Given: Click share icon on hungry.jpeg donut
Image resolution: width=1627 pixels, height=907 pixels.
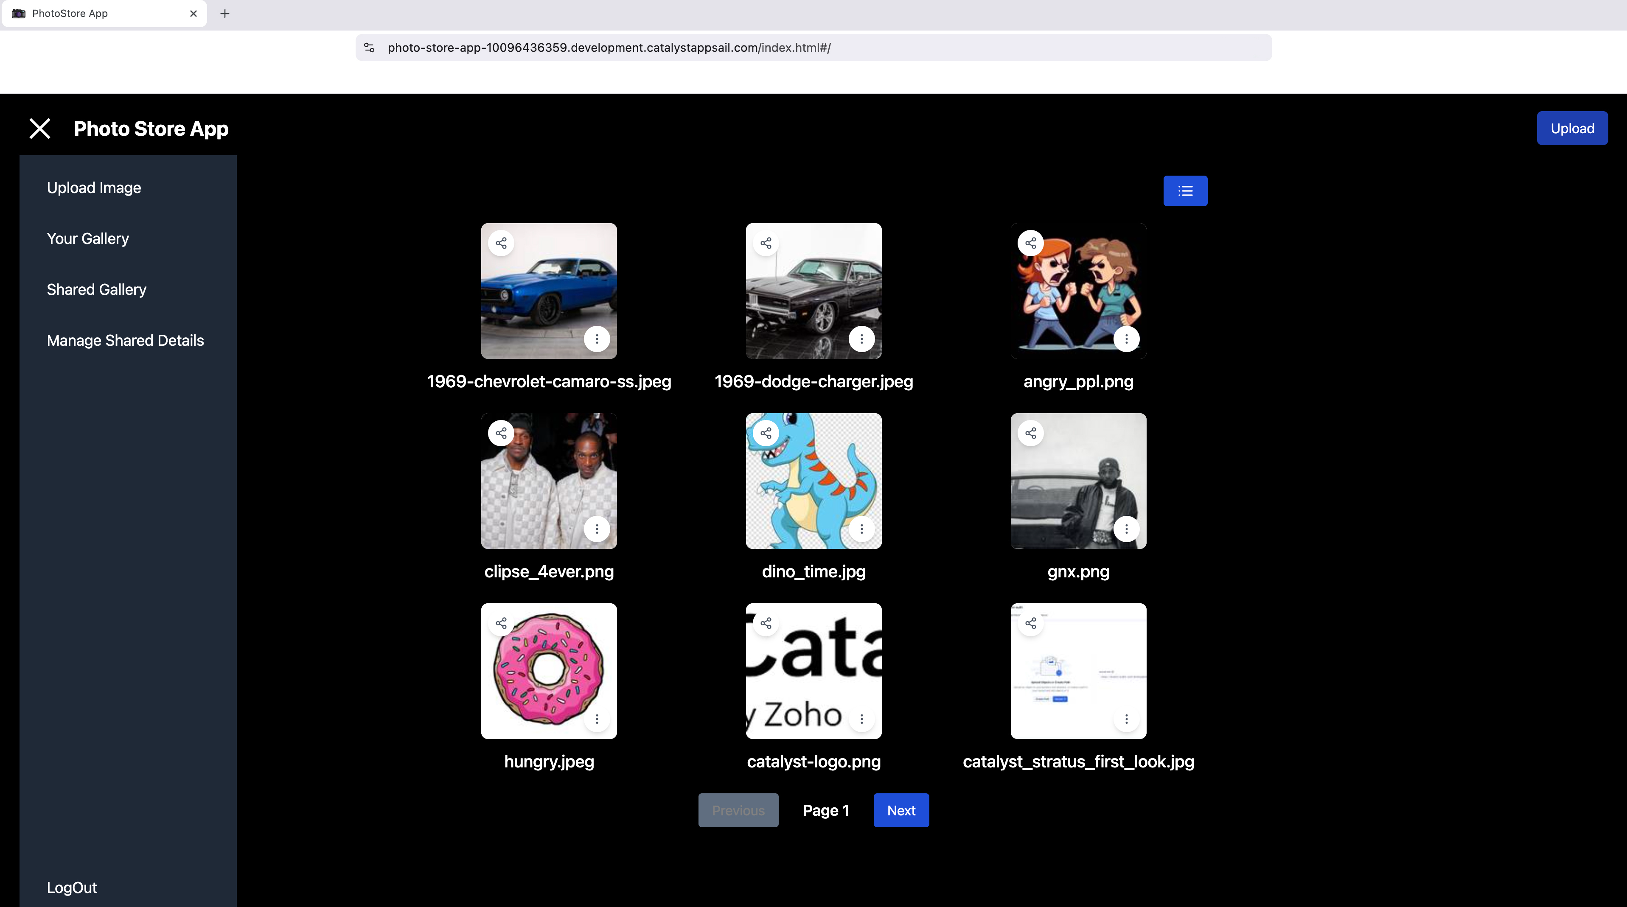Looking at the screenshot, I should (501, 624).
